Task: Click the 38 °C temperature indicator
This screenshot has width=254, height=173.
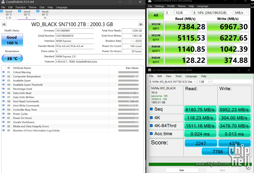Action: [x=12, y=59]
